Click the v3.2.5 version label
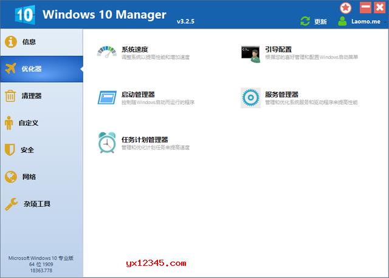 [185, 21]
